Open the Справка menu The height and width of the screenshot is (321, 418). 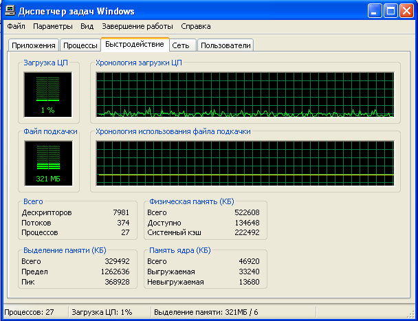click(x=196, y=26)
